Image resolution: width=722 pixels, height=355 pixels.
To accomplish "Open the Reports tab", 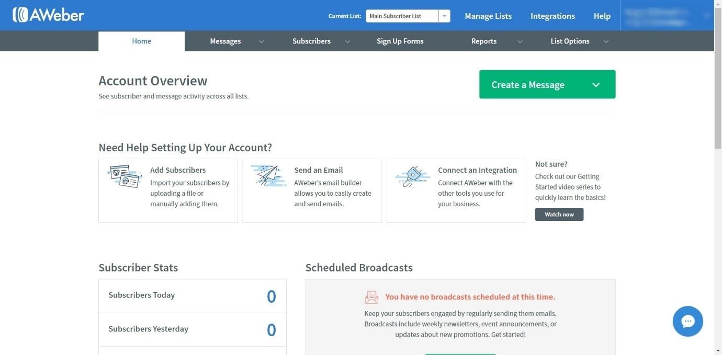I will click(x=484, y=41).
